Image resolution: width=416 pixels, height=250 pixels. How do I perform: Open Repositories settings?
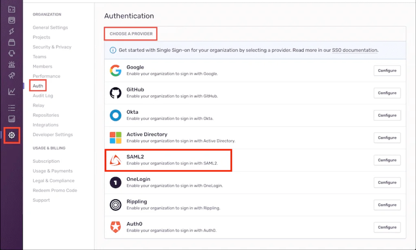pyautogui.click(x=46, y=115)
